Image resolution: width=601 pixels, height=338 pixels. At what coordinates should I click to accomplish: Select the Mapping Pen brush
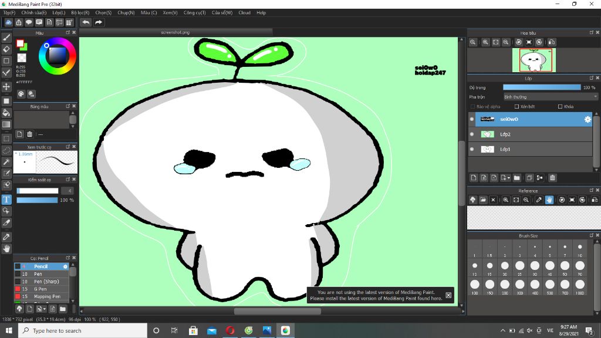pos(42,296)
